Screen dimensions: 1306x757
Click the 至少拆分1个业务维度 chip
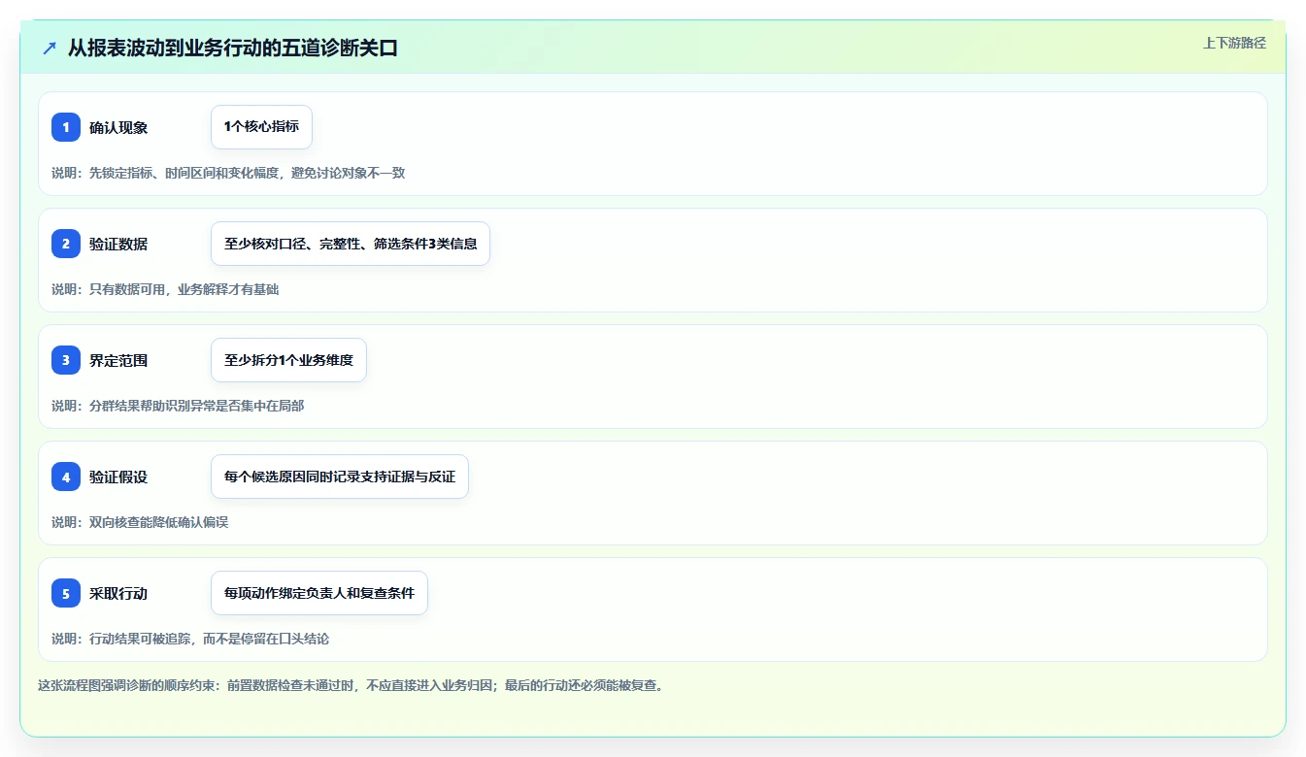point(288,360)
